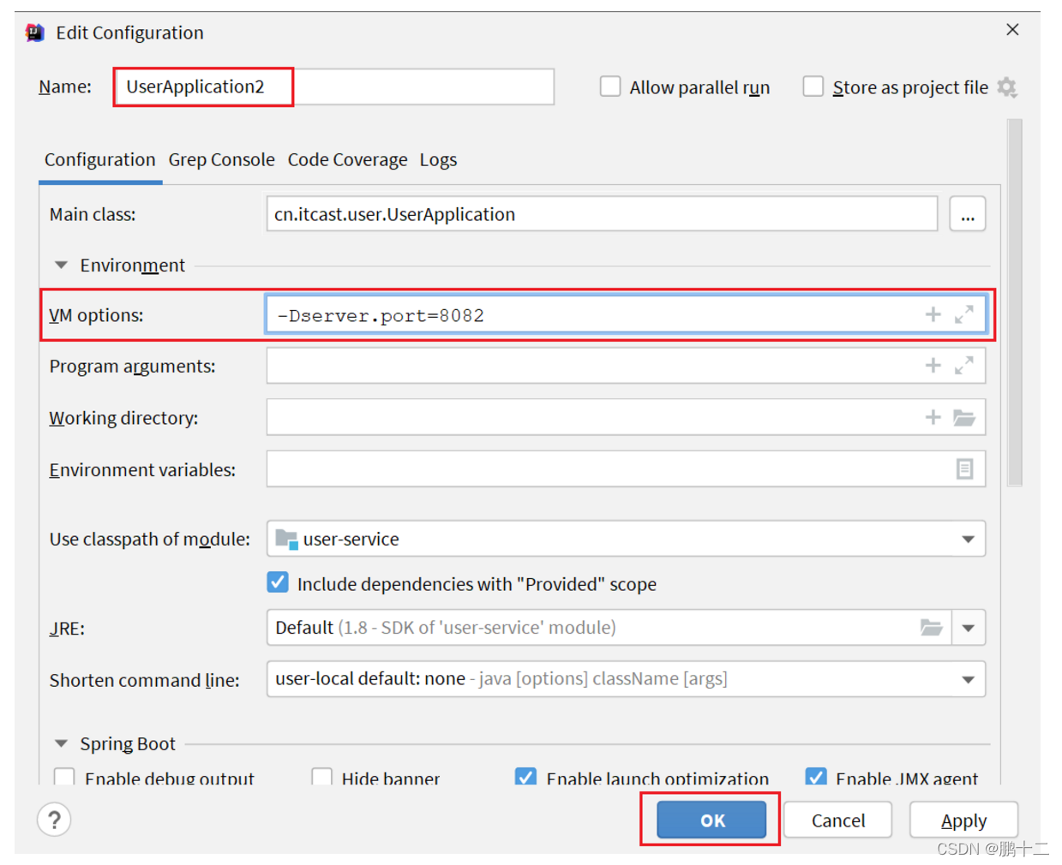Image resolution: width=1062 pixels, height=865 pixels.
Task: Browse for JRE folder location
Action: coord(932,628)
